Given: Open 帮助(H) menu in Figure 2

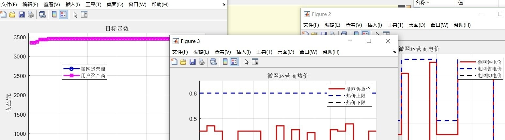Looking at the screenshot, I should click(x=462, y=25).
